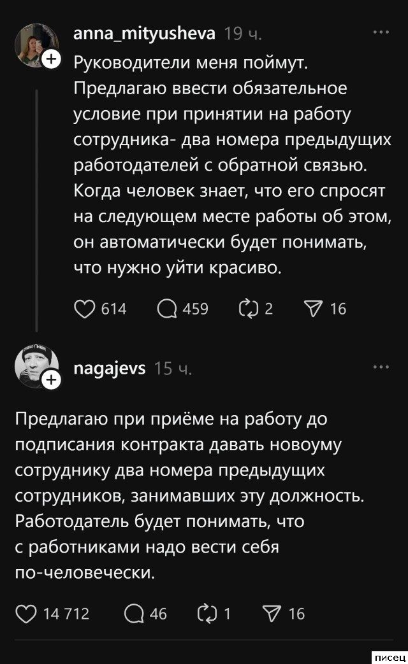
Task: Open replies on anna_mityusheva's post
Action: [x=167, y=309]
